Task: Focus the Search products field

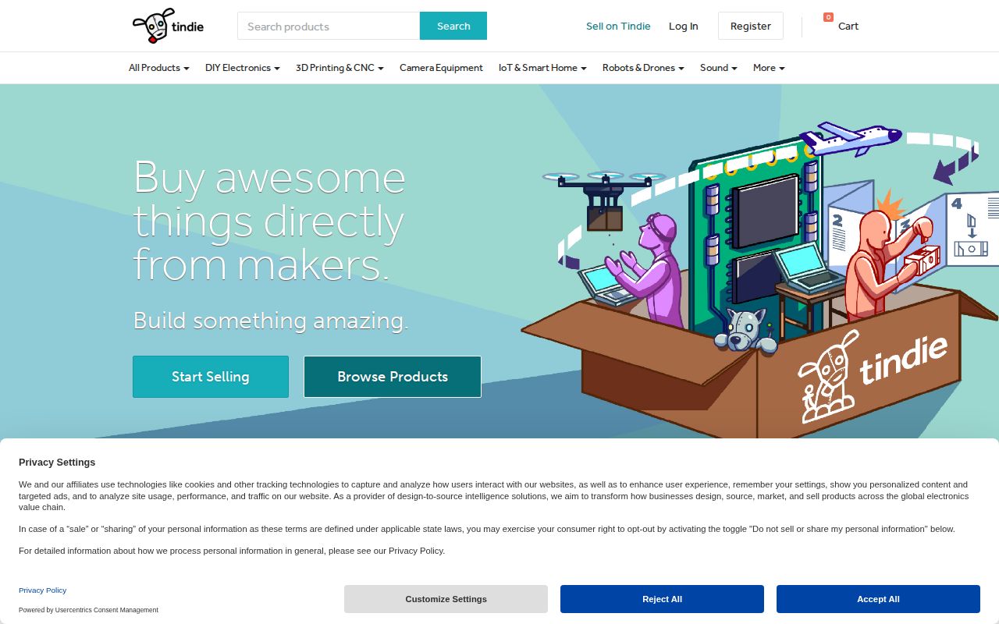Action: click(x=329, y=26)
